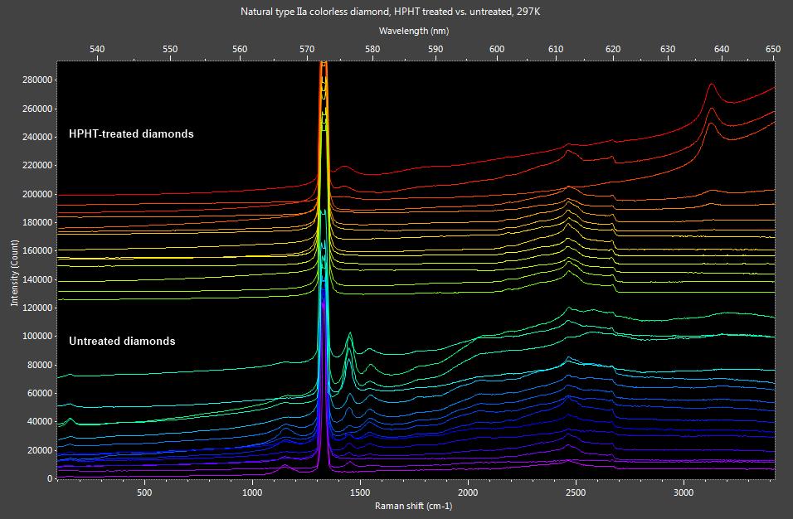The image size is (793, 519).
Task: Click the 630 wavelength tick label
Action: pos(668,49)
